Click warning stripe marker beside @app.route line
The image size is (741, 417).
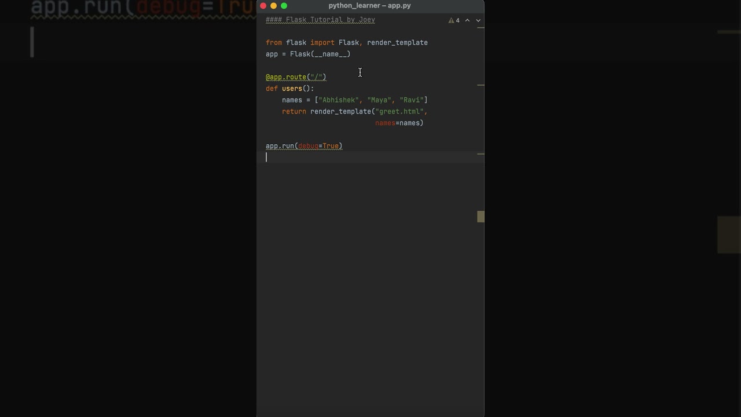tap(480, 85)
